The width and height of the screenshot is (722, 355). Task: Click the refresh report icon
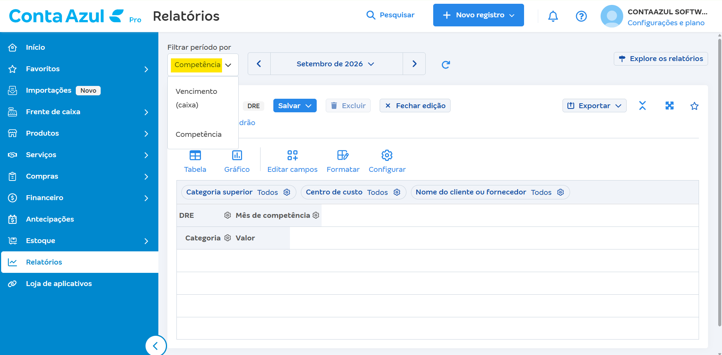(446, 64)
